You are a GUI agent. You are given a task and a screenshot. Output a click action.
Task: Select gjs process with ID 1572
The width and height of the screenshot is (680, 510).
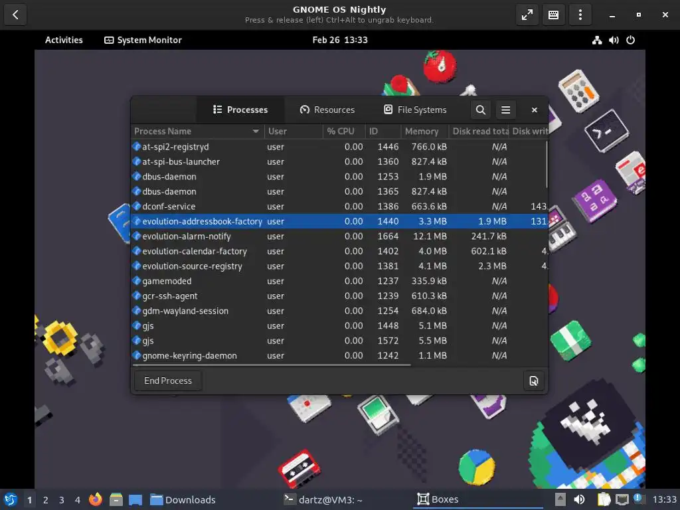(339, 341)
